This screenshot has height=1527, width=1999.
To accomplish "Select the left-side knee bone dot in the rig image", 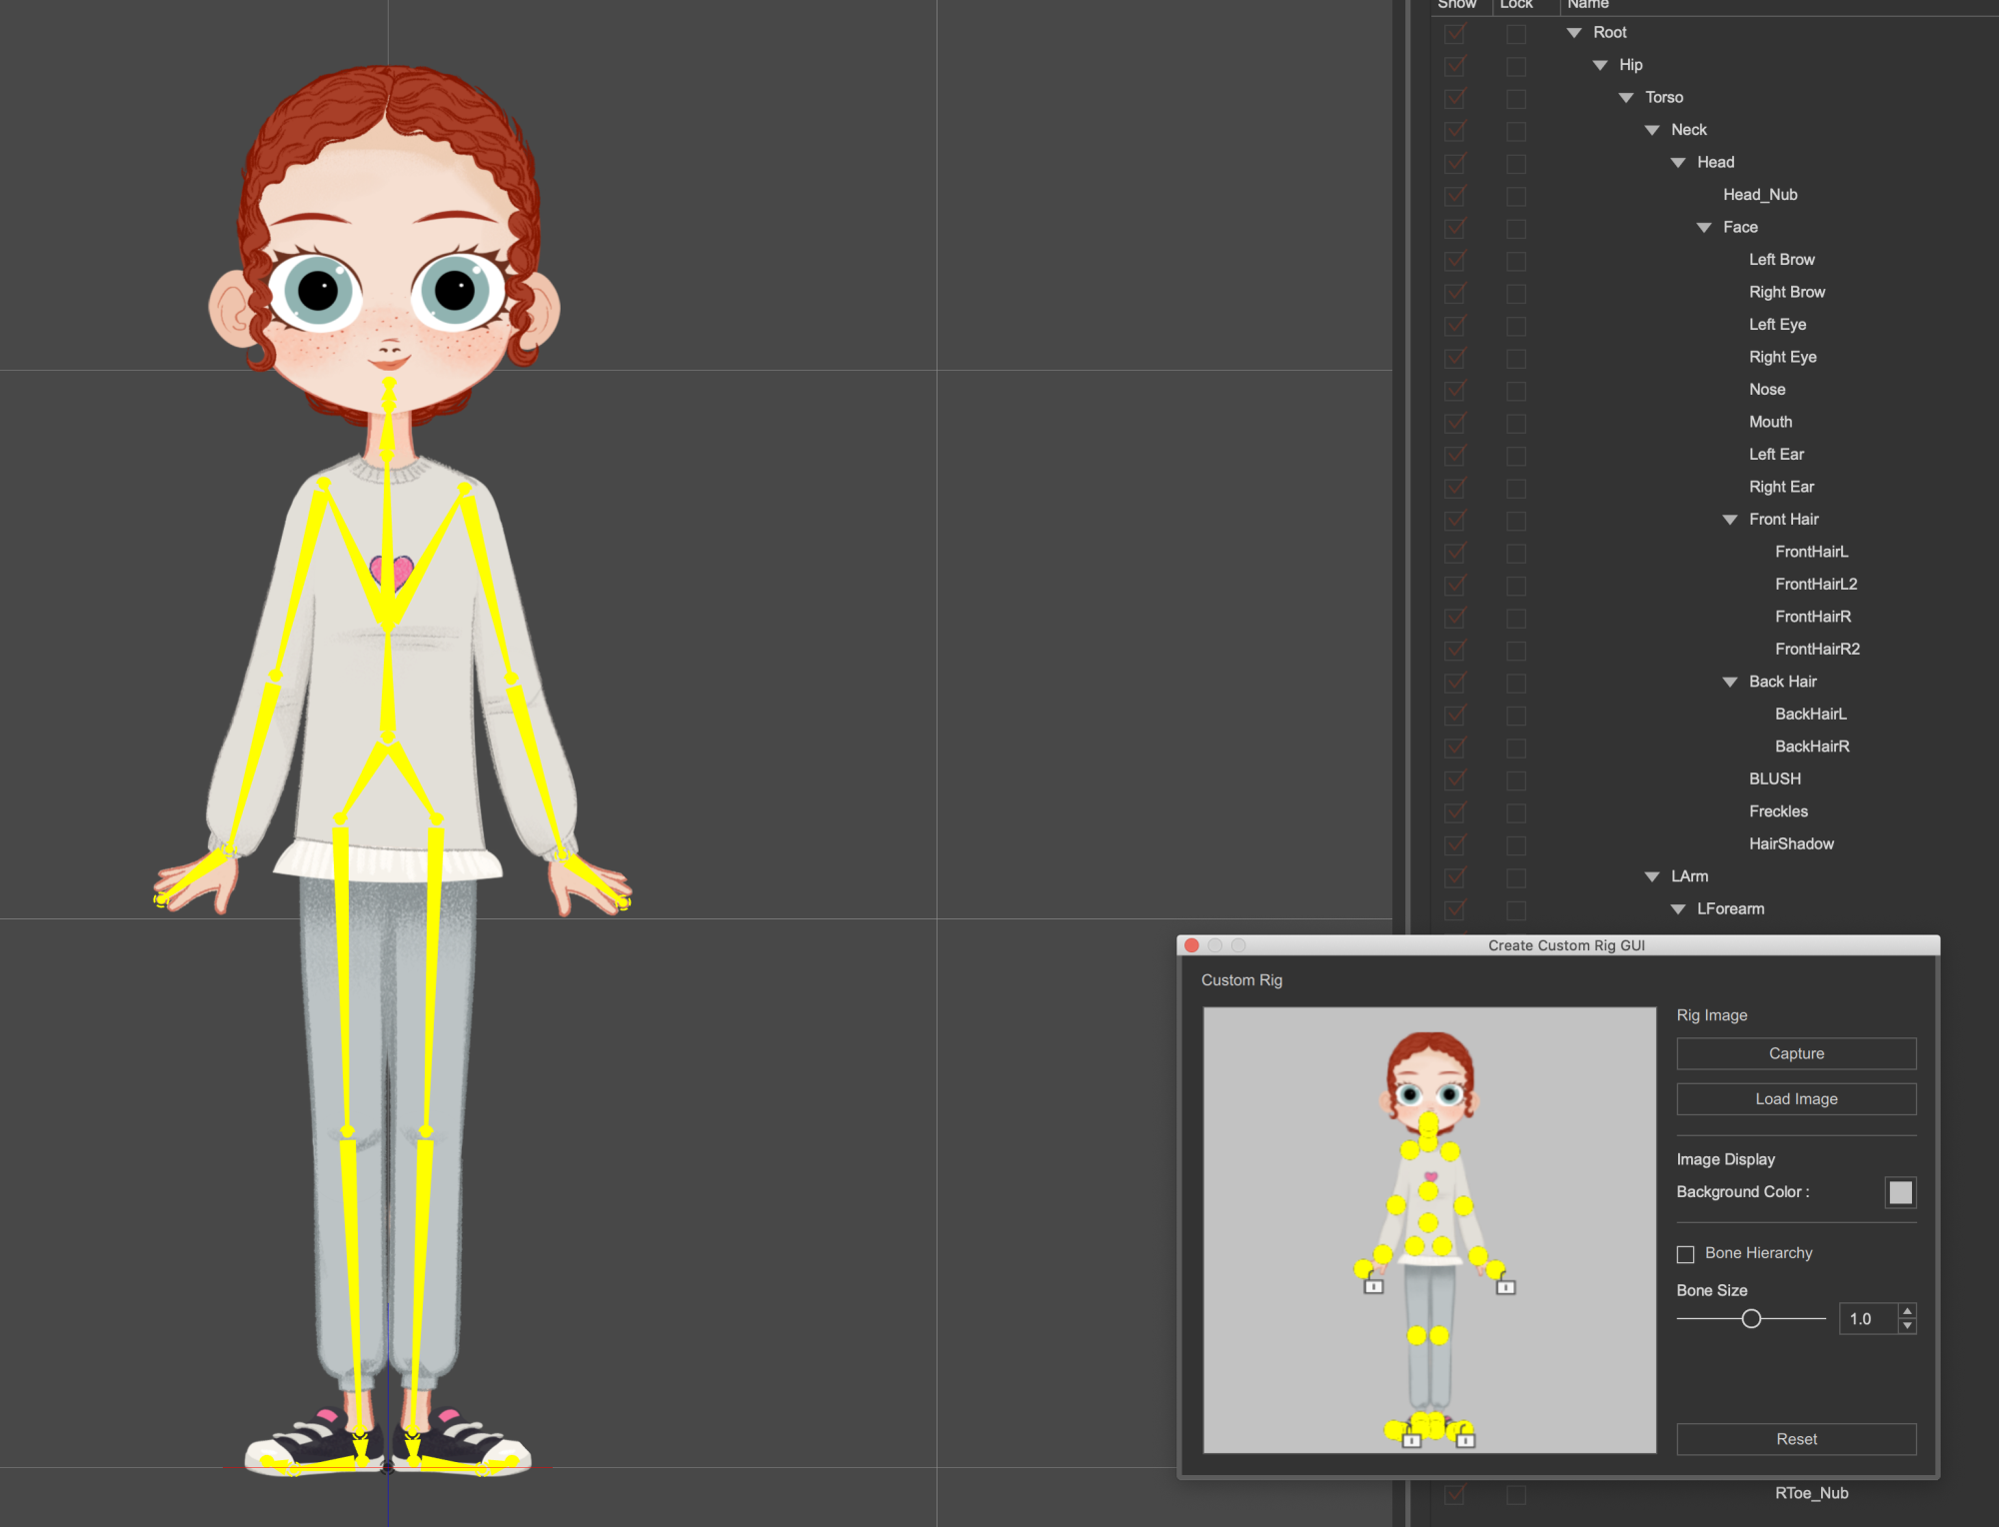I will (x=1416, y=1335).
